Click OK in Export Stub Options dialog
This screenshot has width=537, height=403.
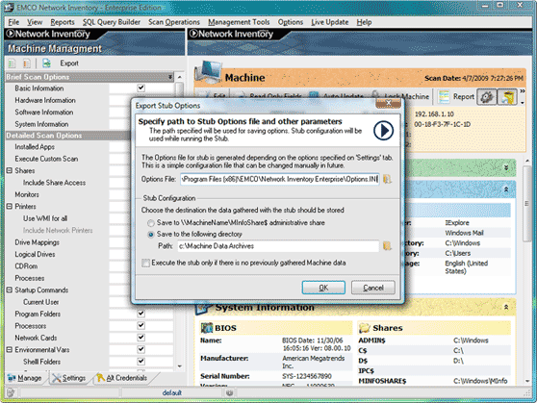pos(323,288)
